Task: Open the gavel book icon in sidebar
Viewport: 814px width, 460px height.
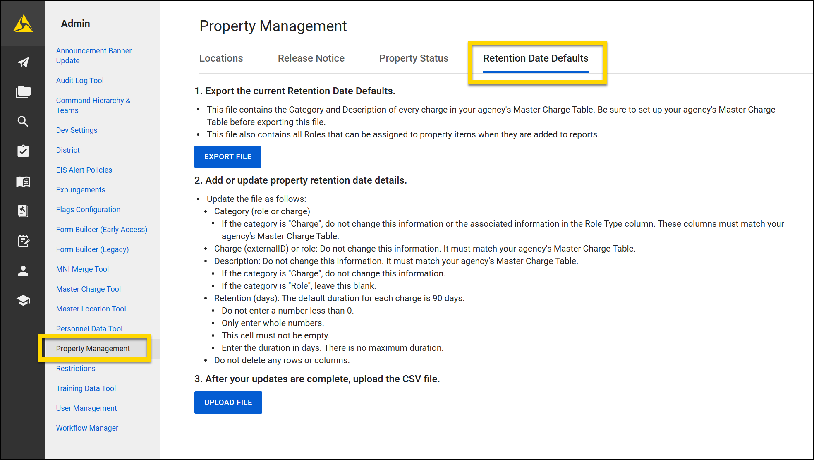Action: tap(23, 211)
